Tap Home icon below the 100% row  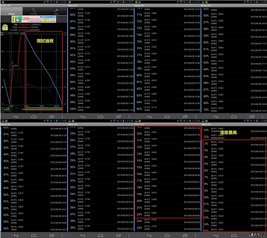click(101, 117)
